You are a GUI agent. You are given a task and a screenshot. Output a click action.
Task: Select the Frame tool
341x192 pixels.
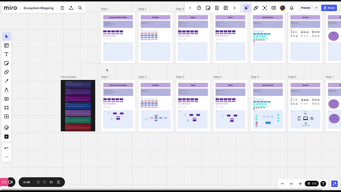click(6, 108)
